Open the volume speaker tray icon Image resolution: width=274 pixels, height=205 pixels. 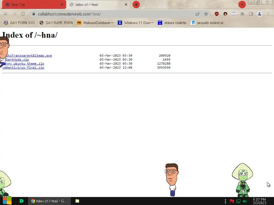click(x=245, y=201)
